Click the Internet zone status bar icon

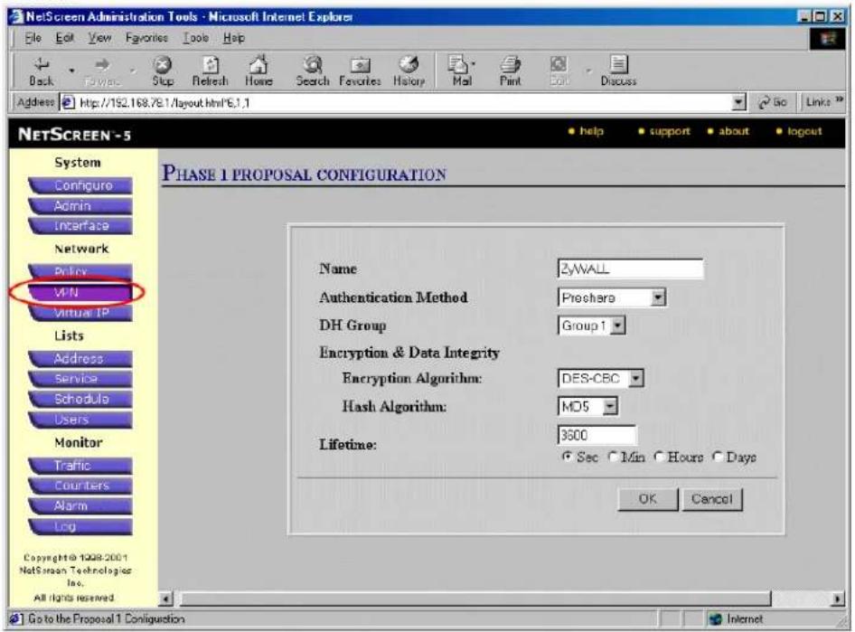pos(714,619)
